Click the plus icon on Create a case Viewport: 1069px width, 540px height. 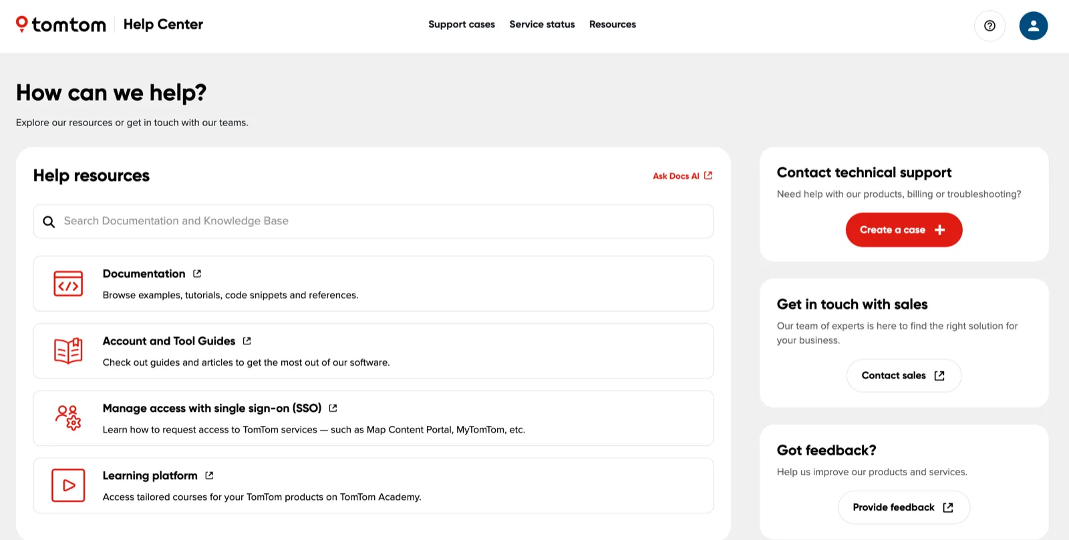click(940, 230)
